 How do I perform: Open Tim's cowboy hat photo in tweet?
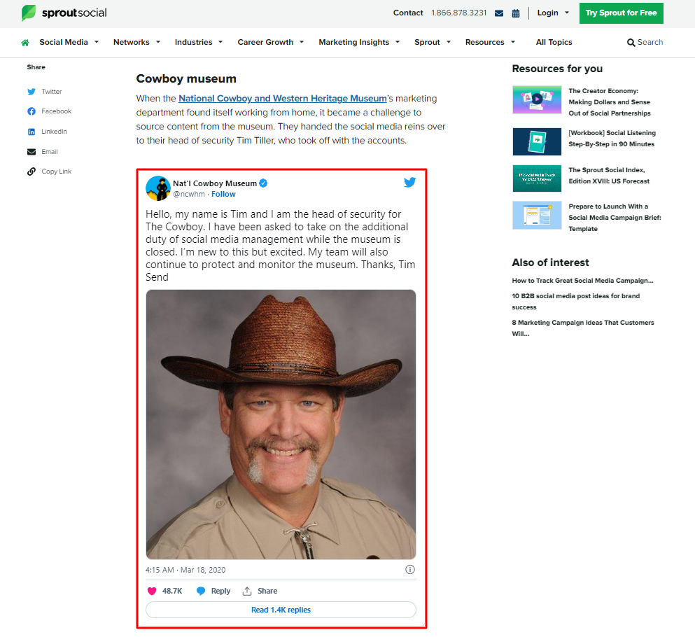[281, 424]
